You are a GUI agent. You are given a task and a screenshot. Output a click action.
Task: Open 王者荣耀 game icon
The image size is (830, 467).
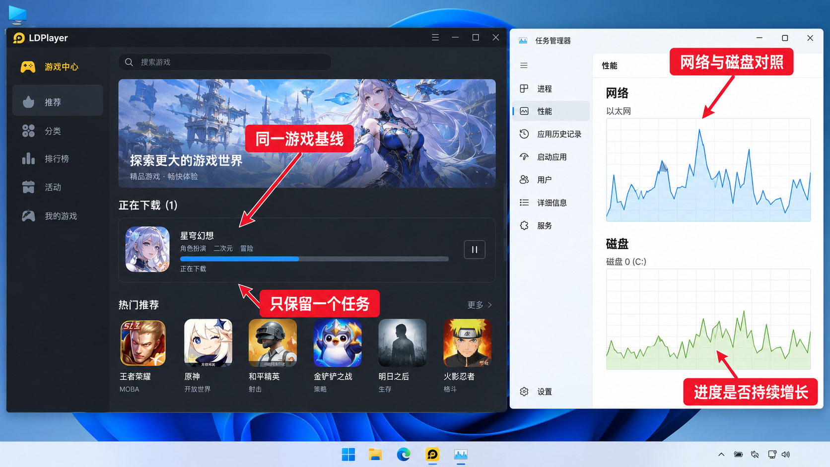coord(143,343)
